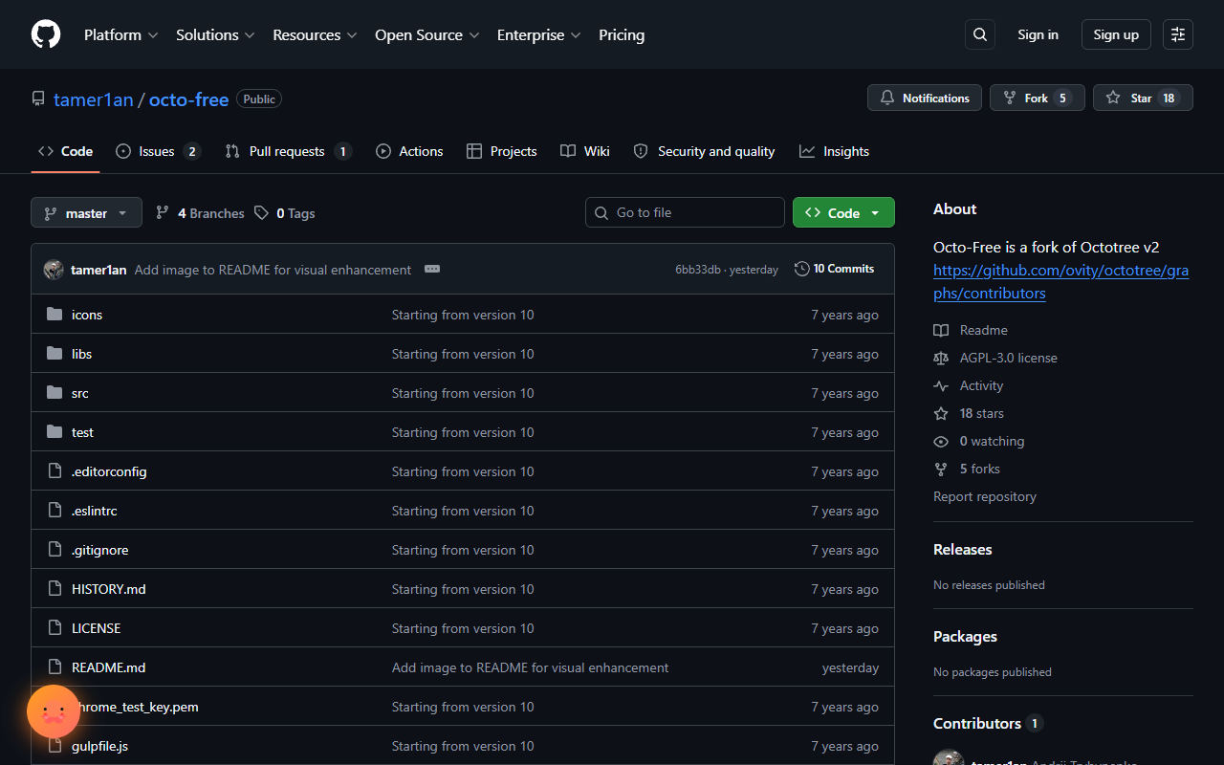
Task: Click the icons folder icon
Action: click(55, 315)
